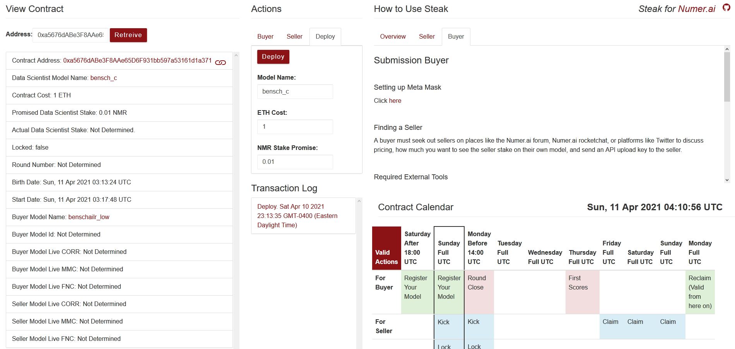Select the Deploy tab in Actions
The image size is (735, 349).
click(x=325, y=37)
